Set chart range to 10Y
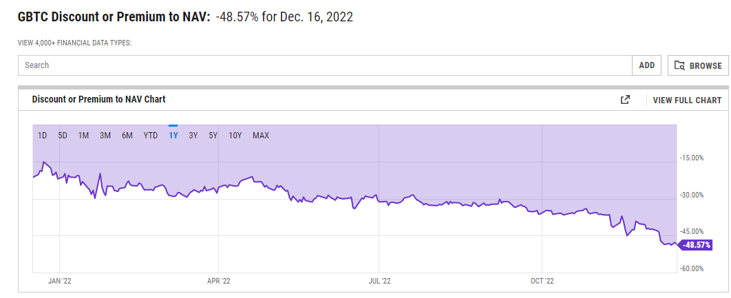 (x=235, y=136)
